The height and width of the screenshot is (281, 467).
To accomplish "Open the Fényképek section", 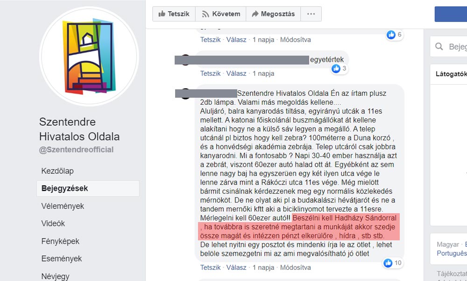I will pyautogui.click(x=60, y=241).
